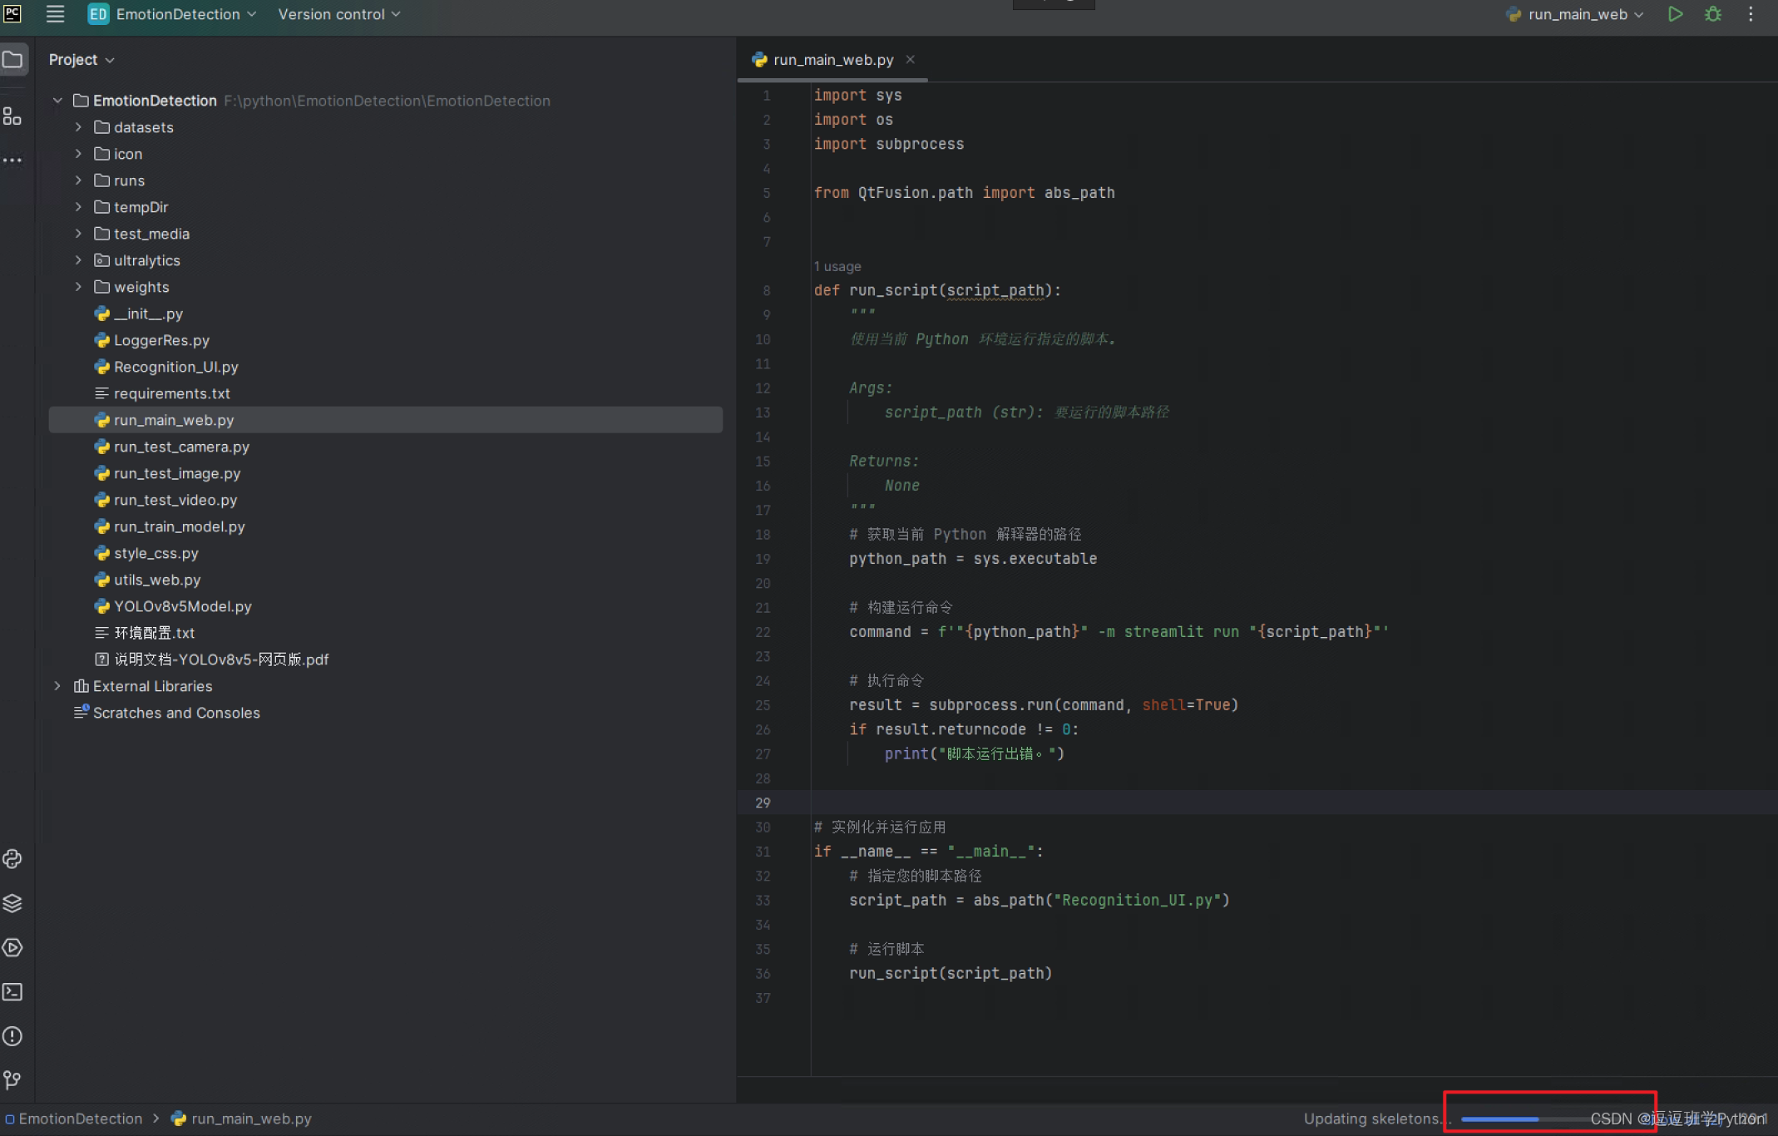Click the EmotionDetection breadcrumb in status bar
The height and width of the screenshot is (1136, 1778).
(x=80, y=1119)
